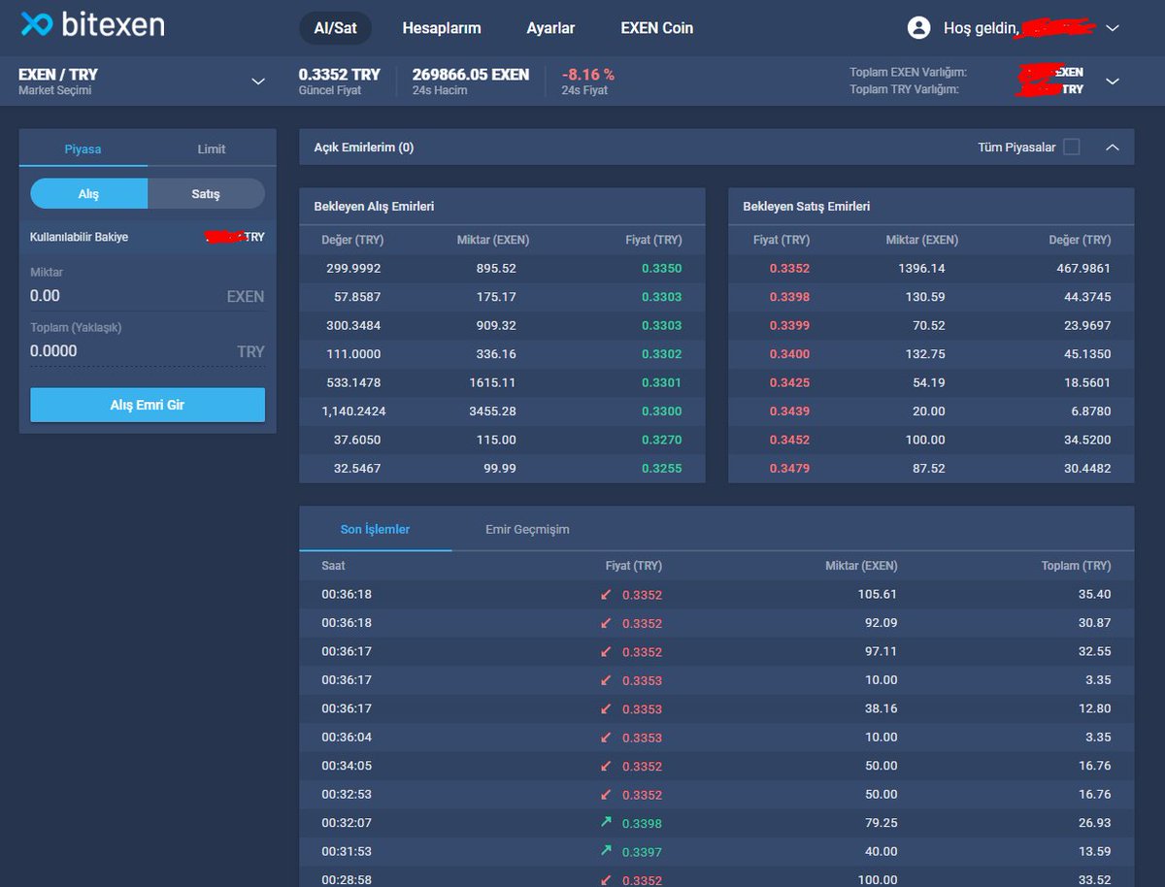Screen dimensions: 1165x887
Task: Click the up arrow on the 0.3398 trade
Action: 605,823
